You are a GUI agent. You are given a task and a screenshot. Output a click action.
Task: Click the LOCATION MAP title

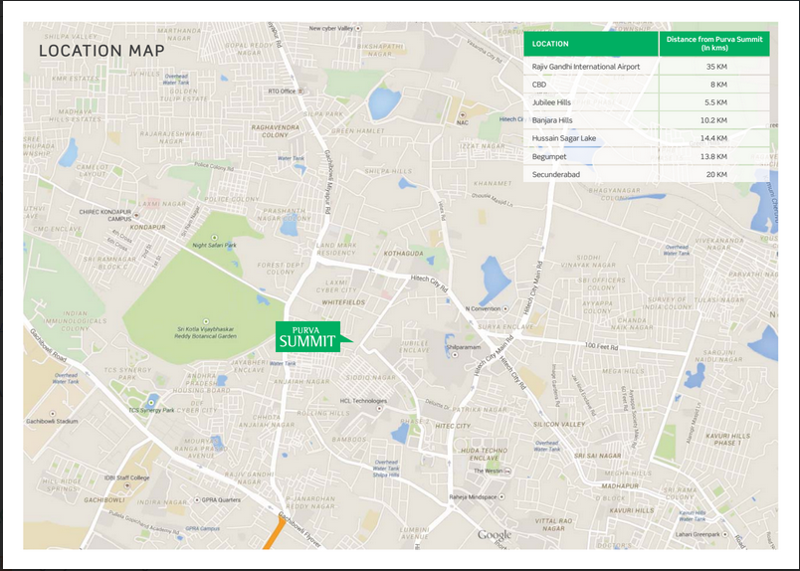pos(102,51)
